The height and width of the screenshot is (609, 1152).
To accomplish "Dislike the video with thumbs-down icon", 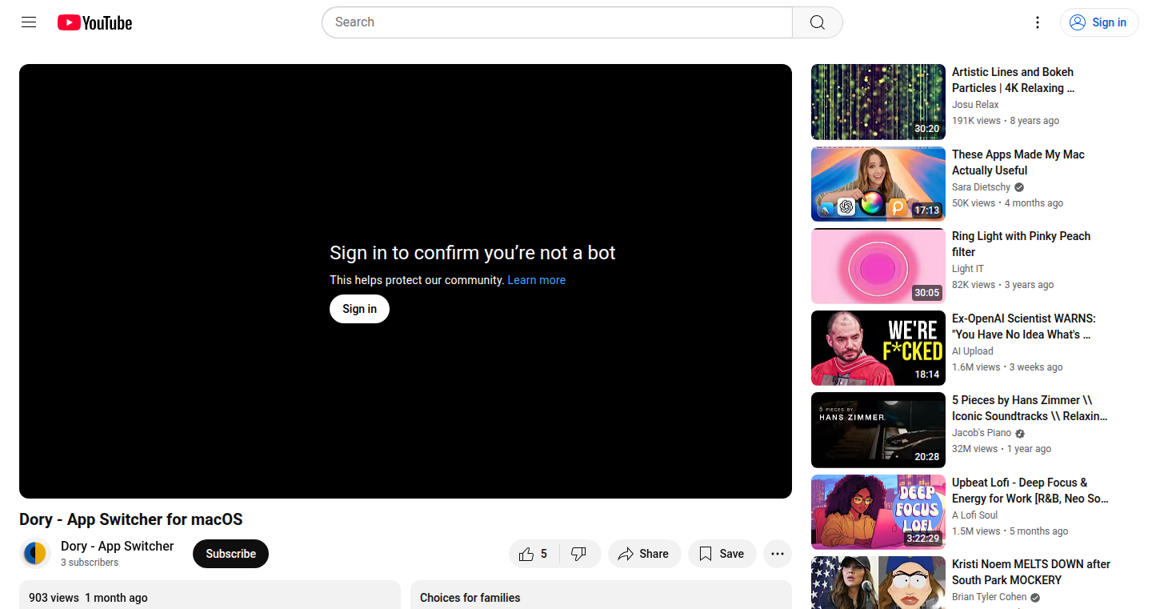I will coord(579,554).
